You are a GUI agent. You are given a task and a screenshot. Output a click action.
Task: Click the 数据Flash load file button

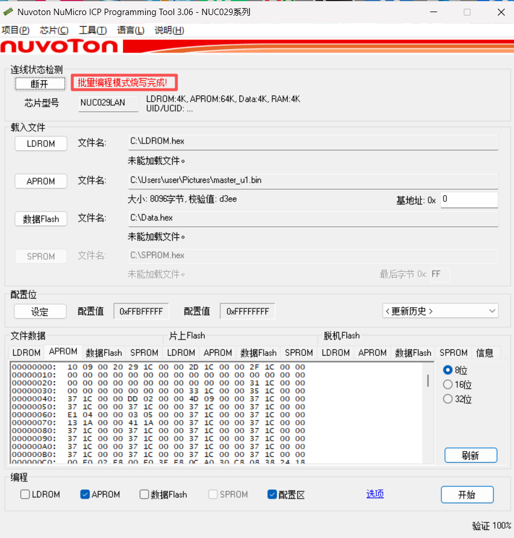coord(40,219)
